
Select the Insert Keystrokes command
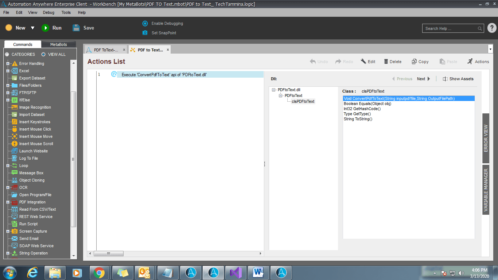pos(35,122)
